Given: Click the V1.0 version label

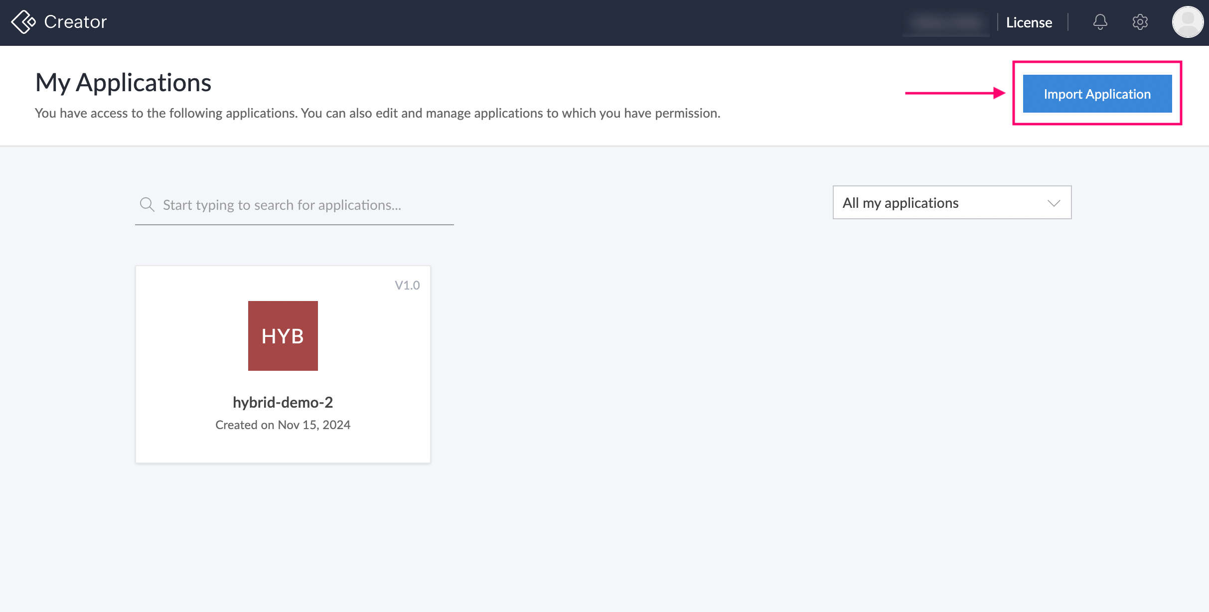Looking at the screenshot, I should coord(407,285).
